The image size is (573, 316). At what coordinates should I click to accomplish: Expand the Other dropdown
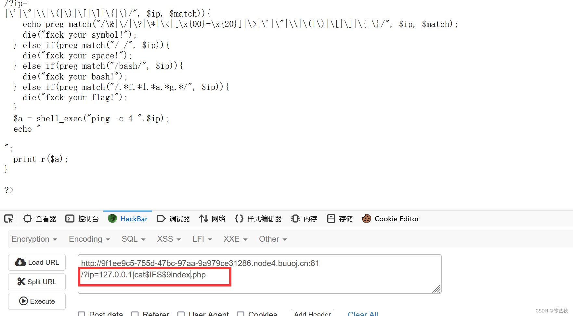click(273, 239)
